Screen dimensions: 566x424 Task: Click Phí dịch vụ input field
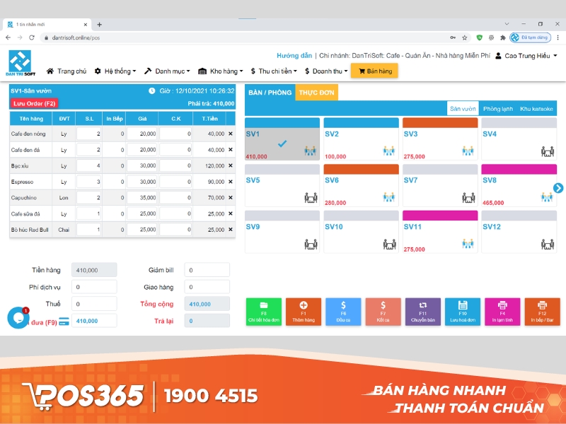tap(94, 287)
